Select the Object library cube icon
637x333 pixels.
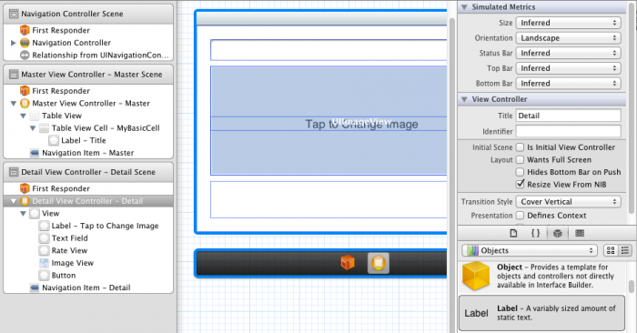coord(557,233)
